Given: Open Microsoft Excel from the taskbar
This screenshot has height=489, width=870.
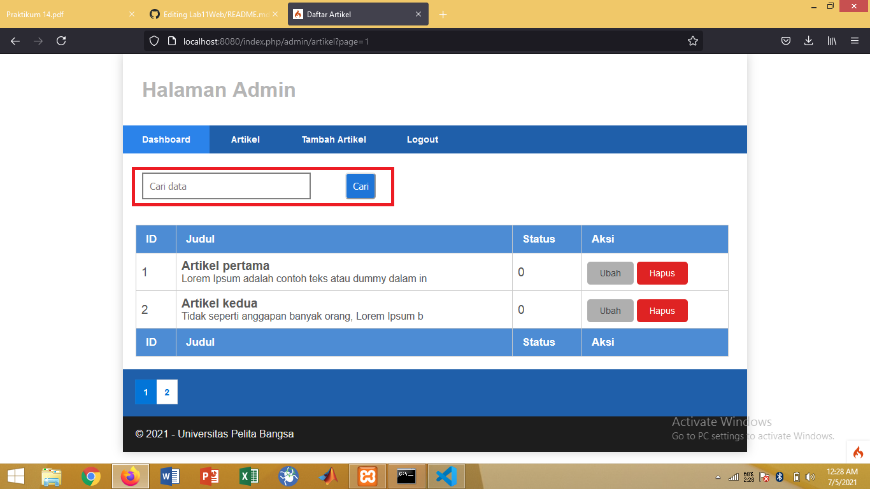Looking at the screenshot, I should 248,476.
